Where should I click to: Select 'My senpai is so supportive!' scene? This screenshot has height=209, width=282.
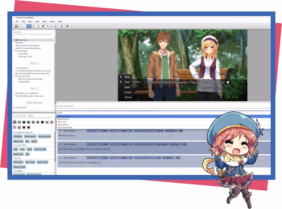point(27,93)
